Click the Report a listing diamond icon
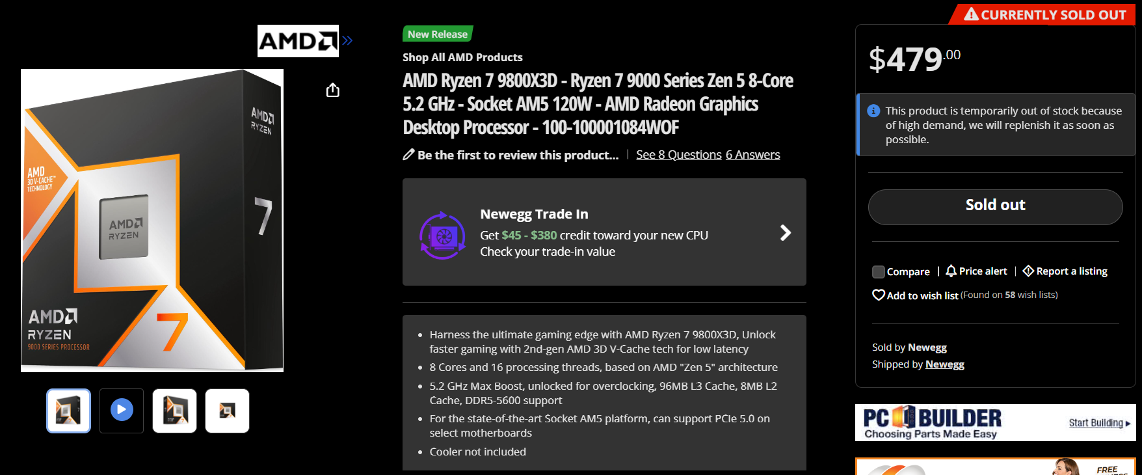 coord(1028,271)
